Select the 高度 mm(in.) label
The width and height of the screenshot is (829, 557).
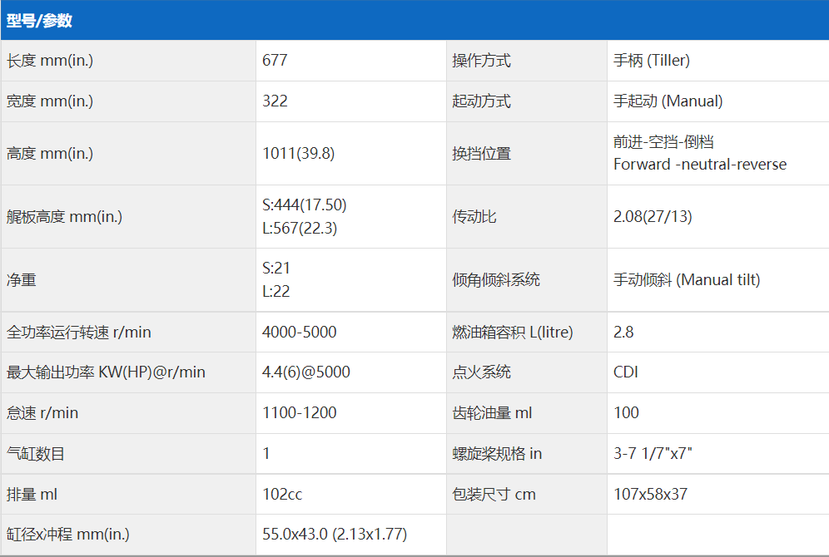(50, 153)
